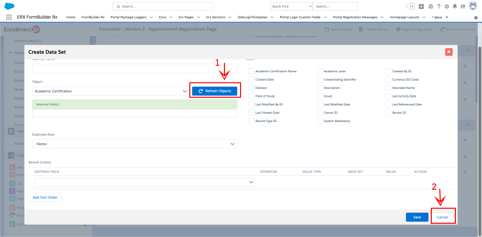Click the Refresh Objects button
Viewport: 482px width, 237px height.
tap(214, 91)
